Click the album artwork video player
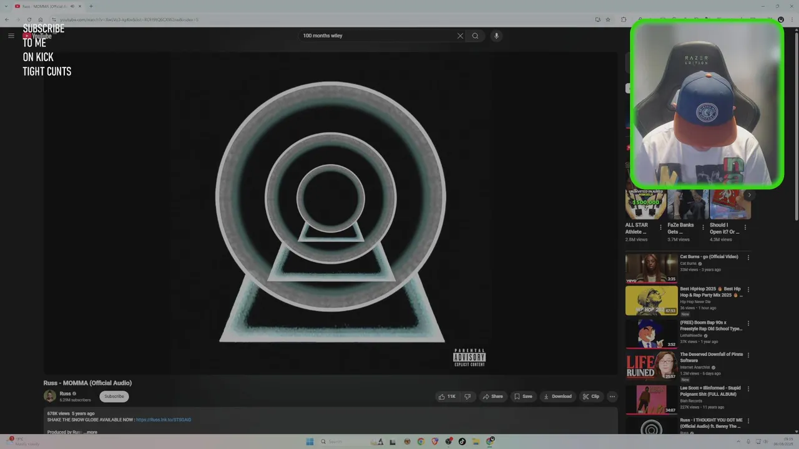The width and height of the screenshot is (799, 449). [330, 213]
